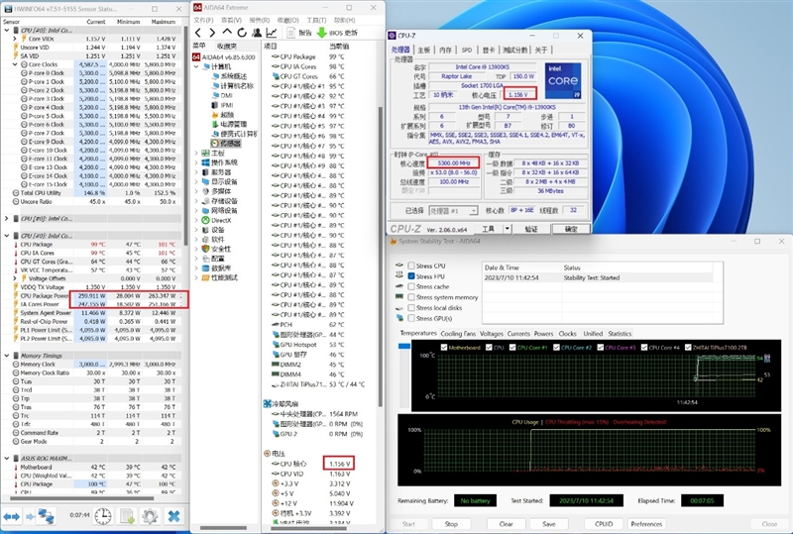The height and width of the screenshot is (534, 793).
Task: Start HWiNFO logging via sheet icon
Action: [x=127, y=516]
